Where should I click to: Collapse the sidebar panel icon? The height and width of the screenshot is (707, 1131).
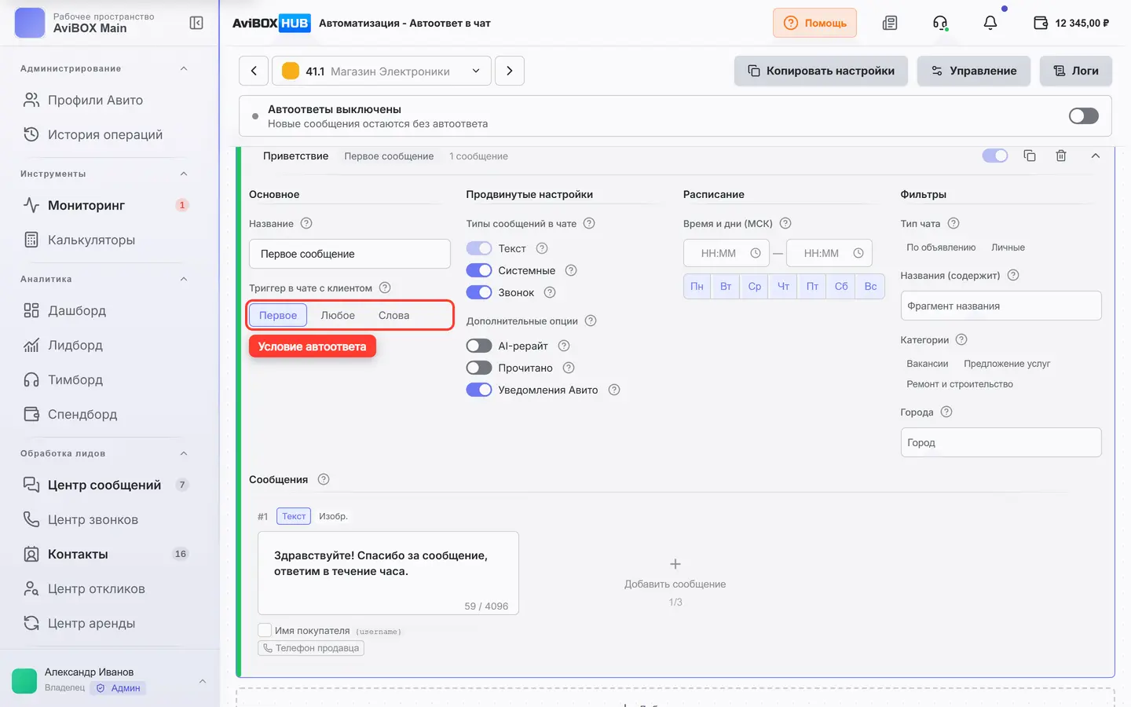pyautogui.click(x=196, y=23)
